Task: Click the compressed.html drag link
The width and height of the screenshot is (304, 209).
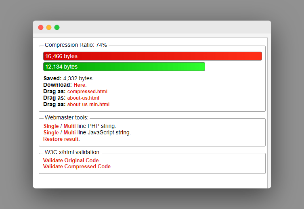Action: 87,92
